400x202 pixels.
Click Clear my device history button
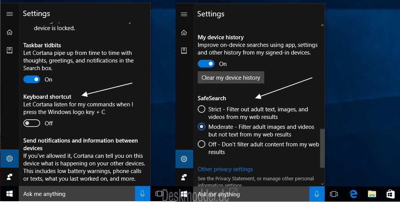(231, 78)
